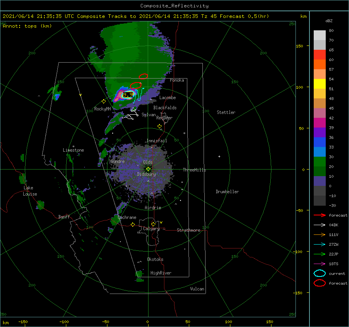Click the Calgary label
349x327 pixels.
coord(151,229)
